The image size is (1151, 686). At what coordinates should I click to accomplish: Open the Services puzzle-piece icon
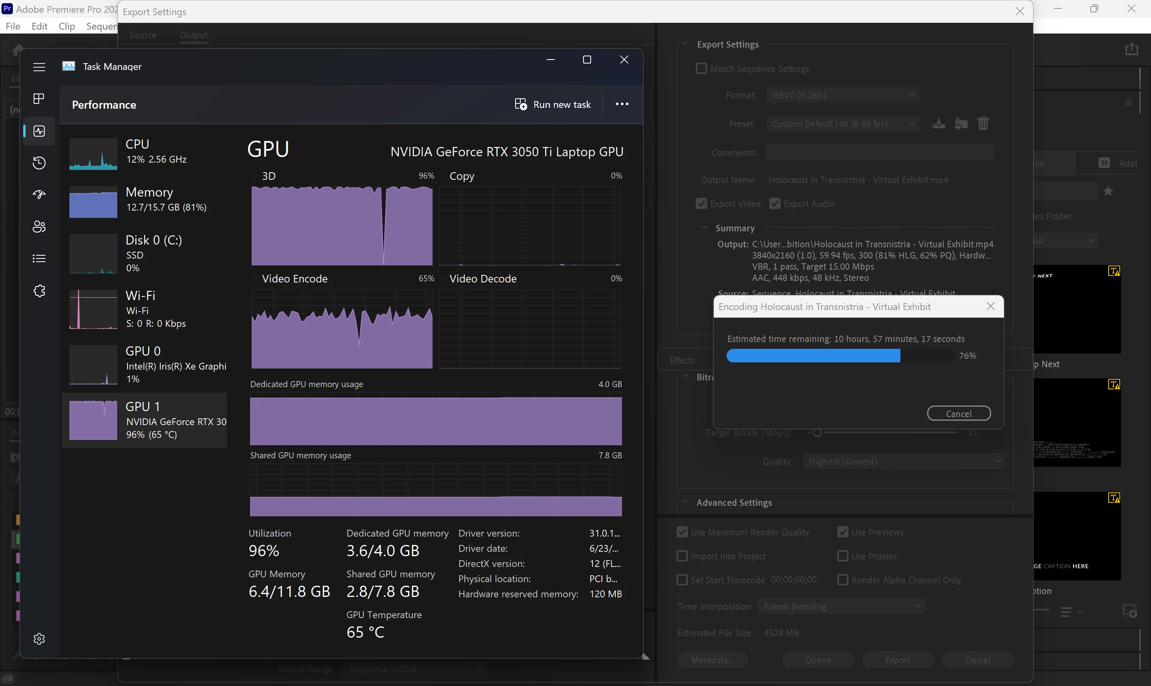[x=39, y=291]
